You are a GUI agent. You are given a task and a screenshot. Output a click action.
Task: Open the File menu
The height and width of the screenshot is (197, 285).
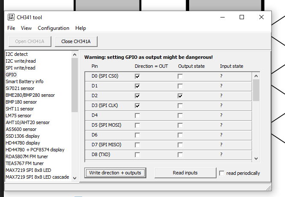coord(11,28)
